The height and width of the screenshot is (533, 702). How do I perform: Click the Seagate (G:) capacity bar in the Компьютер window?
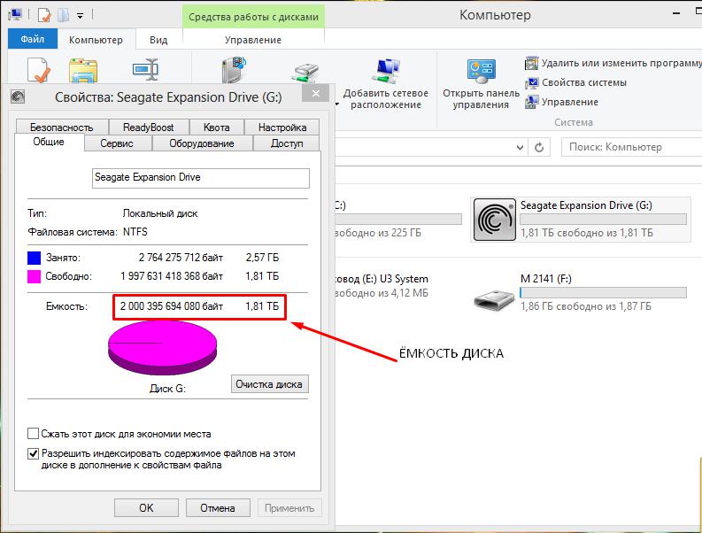[x=603, y=219]
